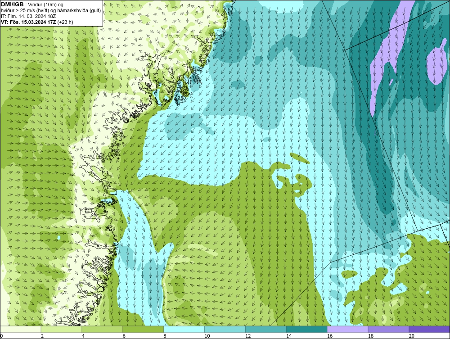
Task: Click the 2-4 m/s light green swatch
Action: (61, 329)
